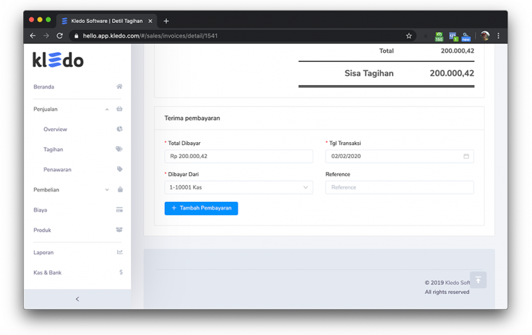Click the browser back arrow

click(x=33, y=35)
